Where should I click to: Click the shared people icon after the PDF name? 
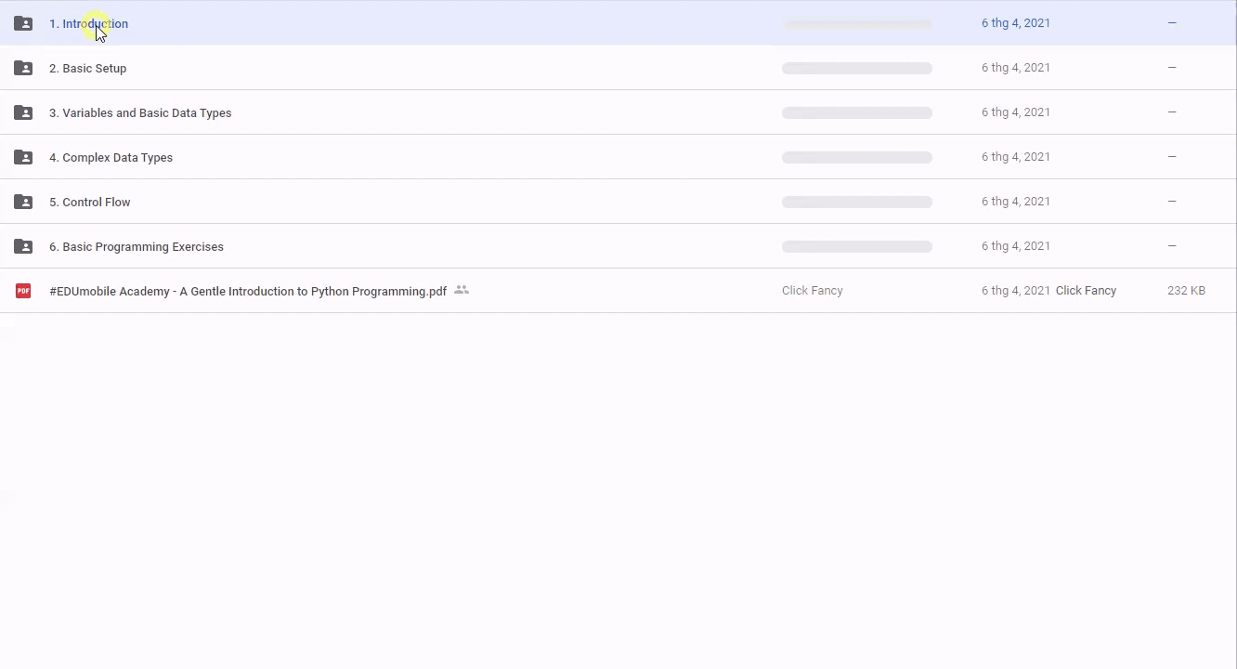[462, 291]
